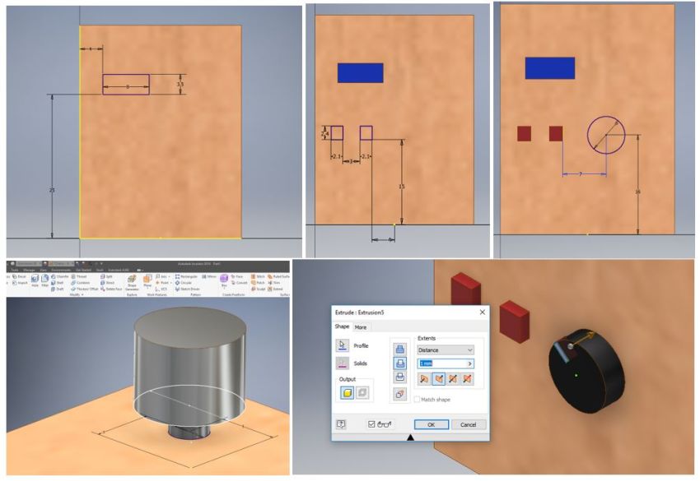Select the Box freeform tool
The height and width of the screenshot is (481, 700).
click(224, 281)
